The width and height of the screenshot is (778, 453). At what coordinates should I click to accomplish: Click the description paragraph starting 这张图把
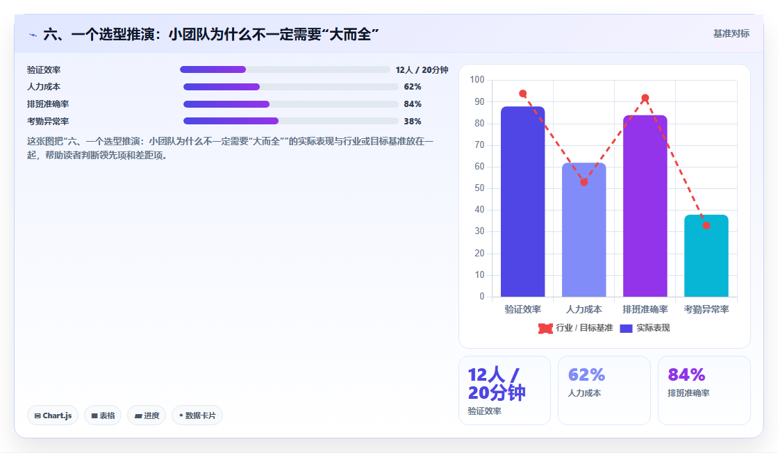pyautogui.click(x=230, y=149)
